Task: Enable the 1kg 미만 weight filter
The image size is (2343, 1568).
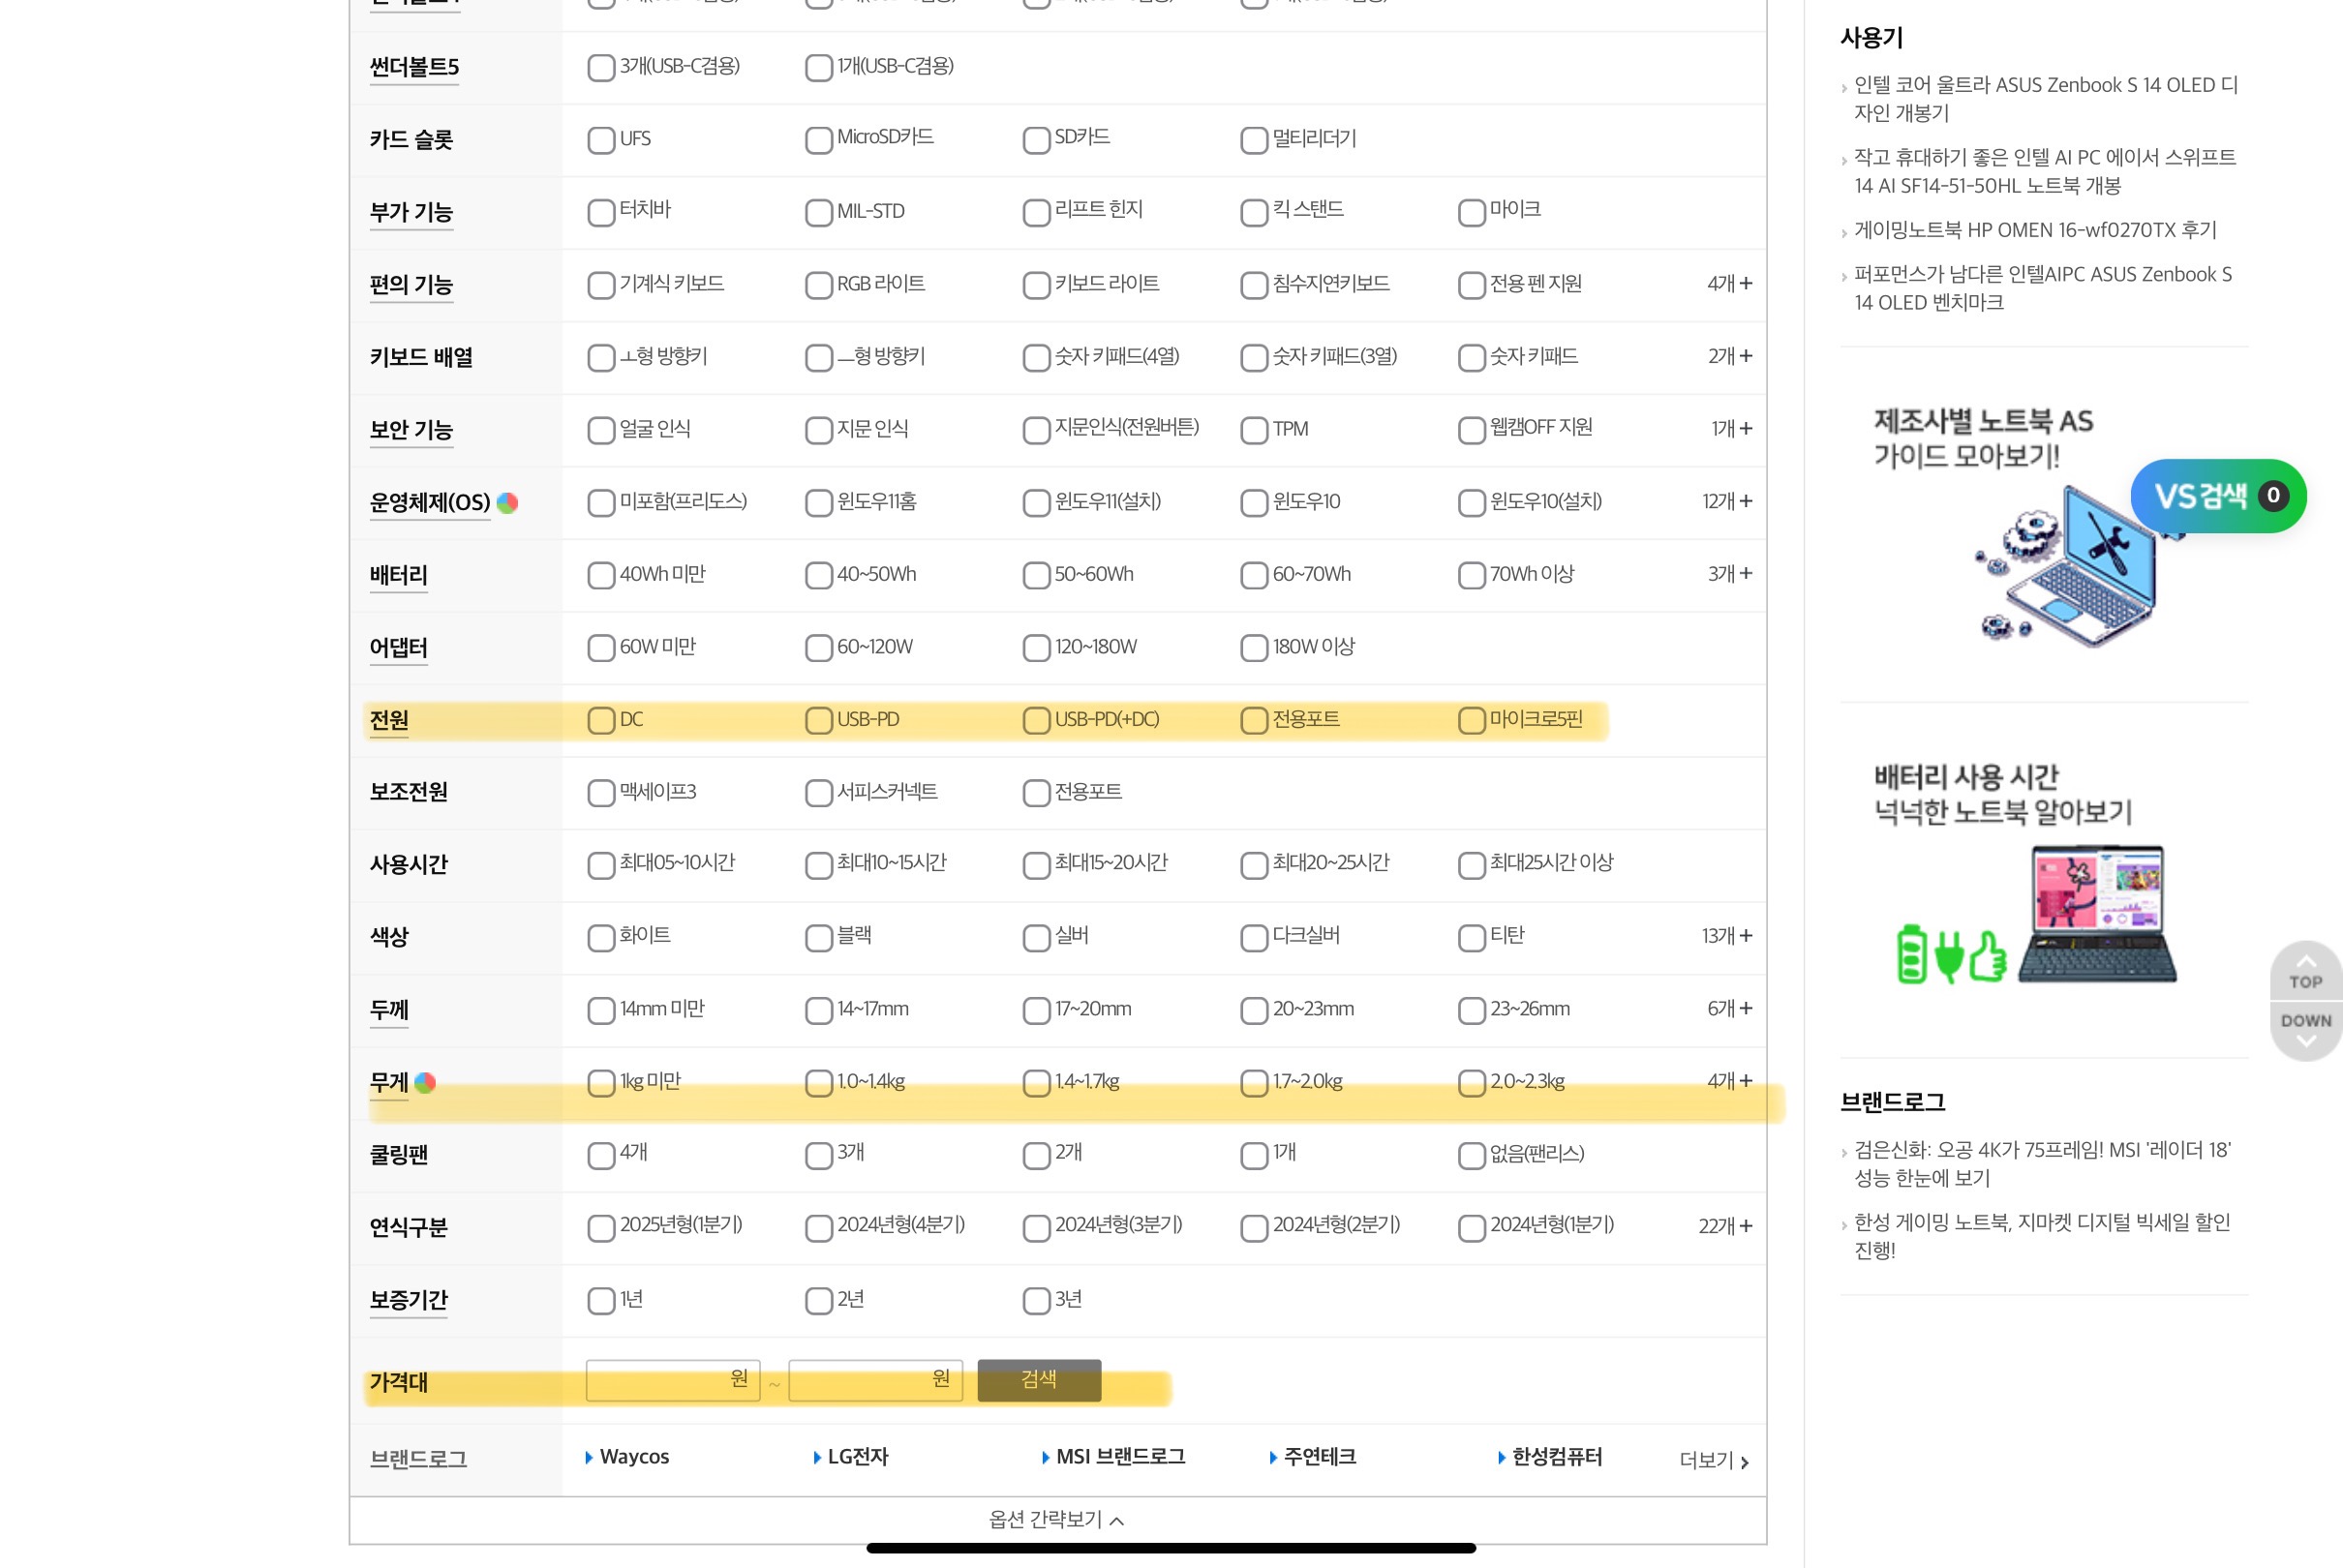Action: (x=601, y=1083)
